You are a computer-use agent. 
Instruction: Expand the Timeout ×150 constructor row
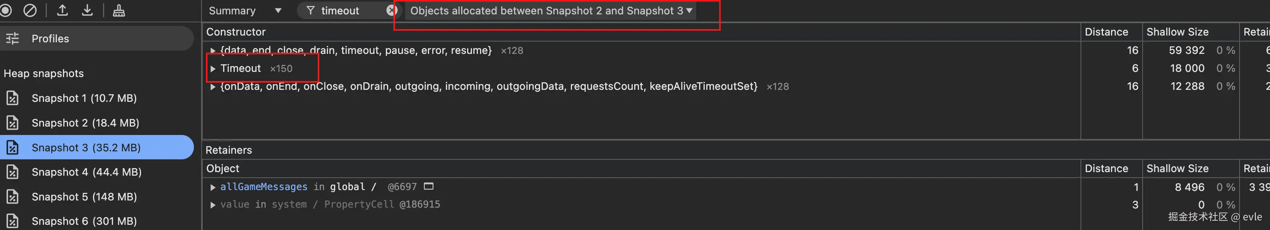212,69
